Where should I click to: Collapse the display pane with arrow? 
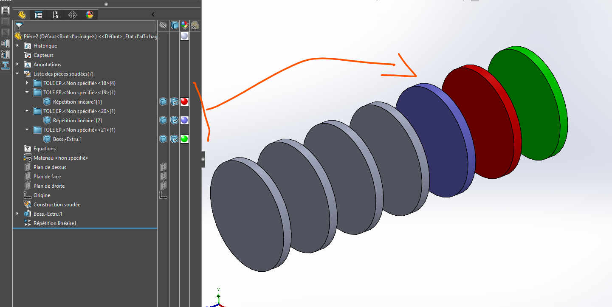(153, 14)
